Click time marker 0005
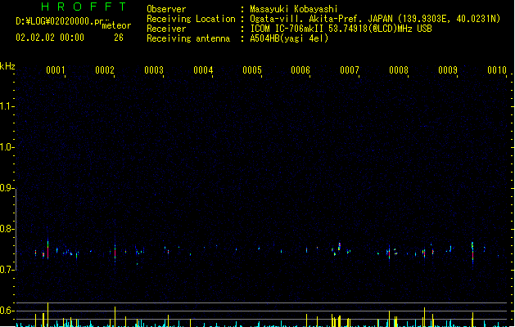Screen dimensions: 515x327 click(252, 70)
